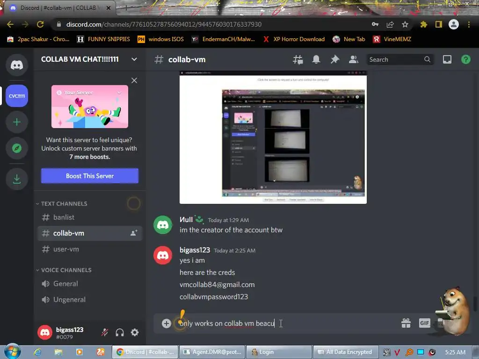
Task: Open Threads icon in channel header
Action: coord(298,59)
